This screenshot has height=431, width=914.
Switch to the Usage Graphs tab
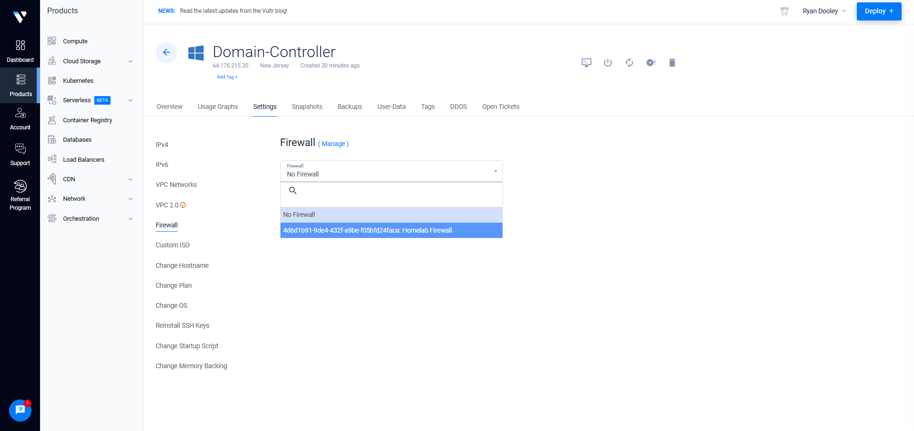click(x=218, y=107)
